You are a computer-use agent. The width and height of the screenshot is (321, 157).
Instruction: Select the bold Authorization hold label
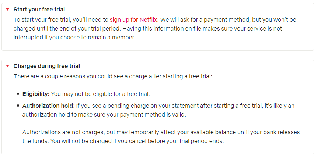(48, 106)
